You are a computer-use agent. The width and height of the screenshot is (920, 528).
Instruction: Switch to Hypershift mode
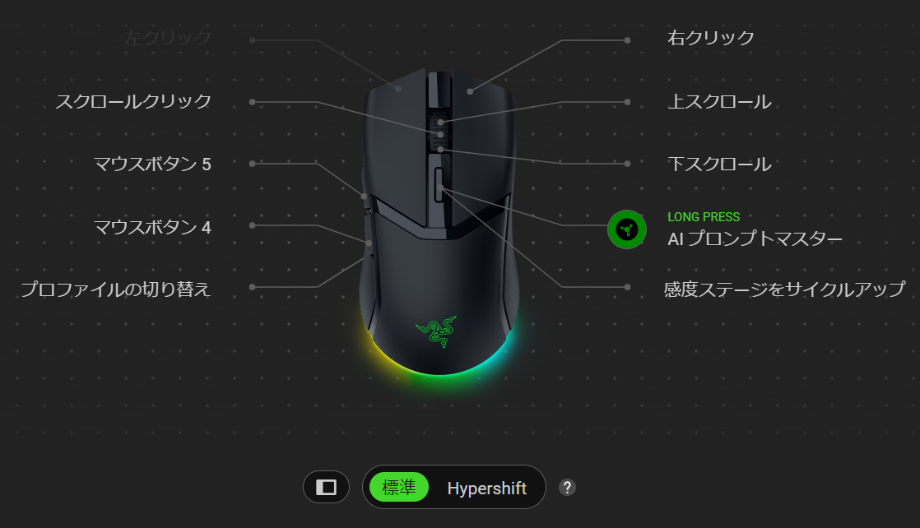[x=486, y=488]
